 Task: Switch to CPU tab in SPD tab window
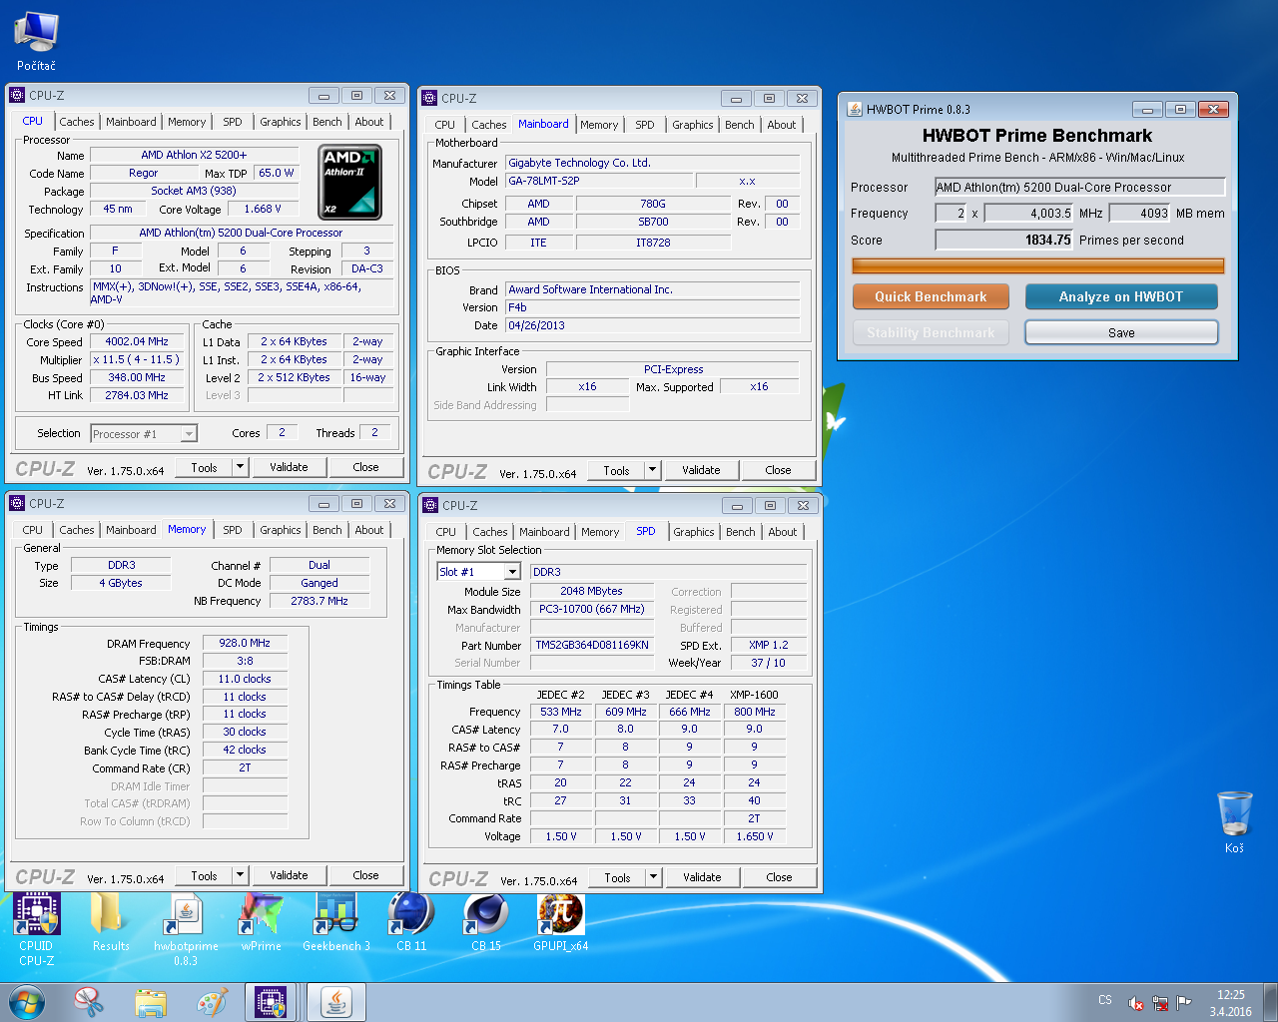click(446, 532)
